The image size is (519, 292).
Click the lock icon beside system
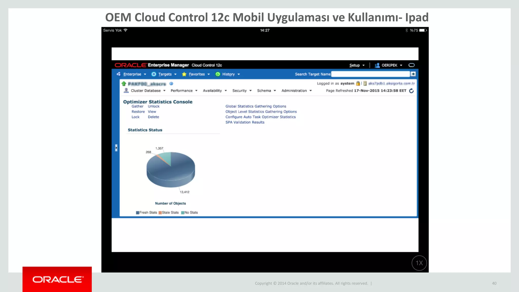pos(358,83)
